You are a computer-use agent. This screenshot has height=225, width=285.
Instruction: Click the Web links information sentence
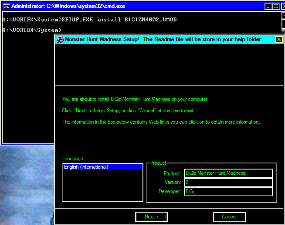point(161,122)
